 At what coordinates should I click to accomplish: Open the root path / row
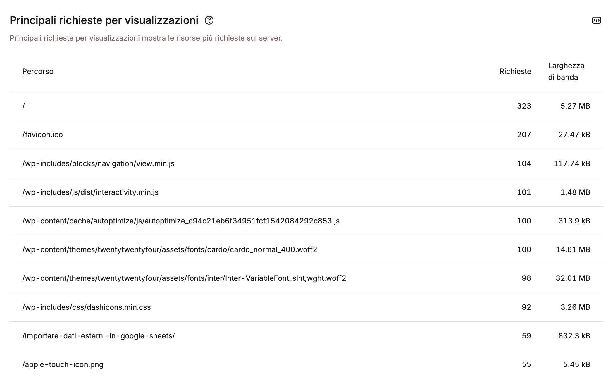(24, 106)
